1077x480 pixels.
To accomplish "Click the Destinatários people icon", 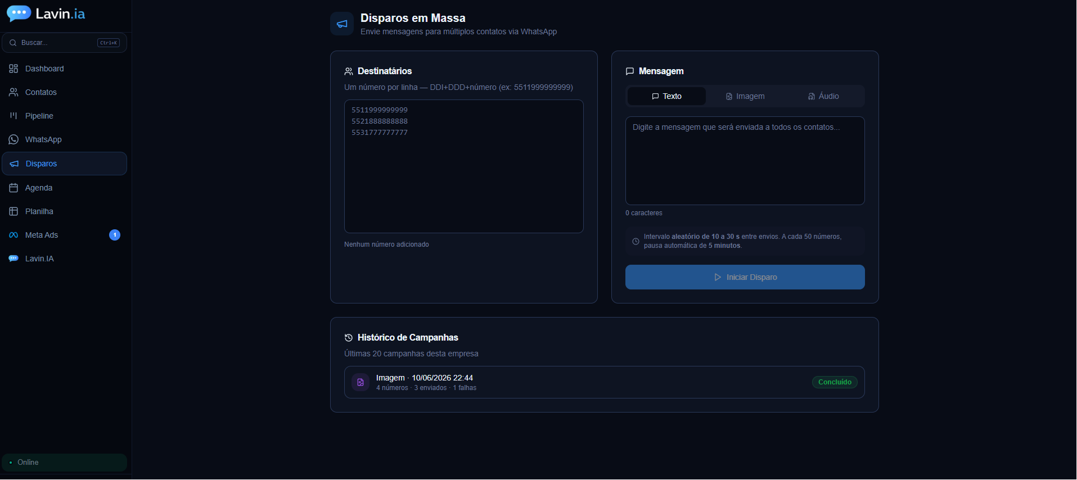I will click(349, 71).
